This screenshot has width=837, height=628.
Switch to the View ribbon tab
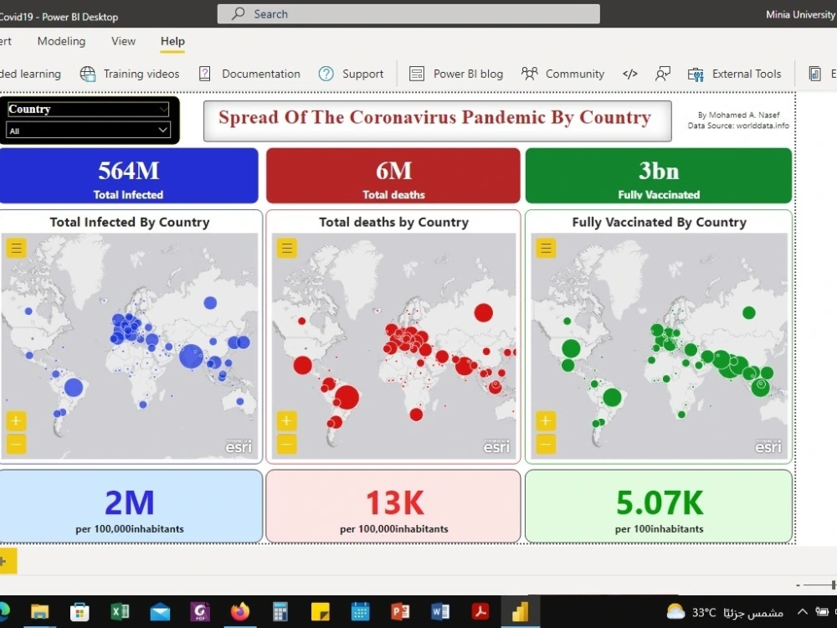[123, 41]
